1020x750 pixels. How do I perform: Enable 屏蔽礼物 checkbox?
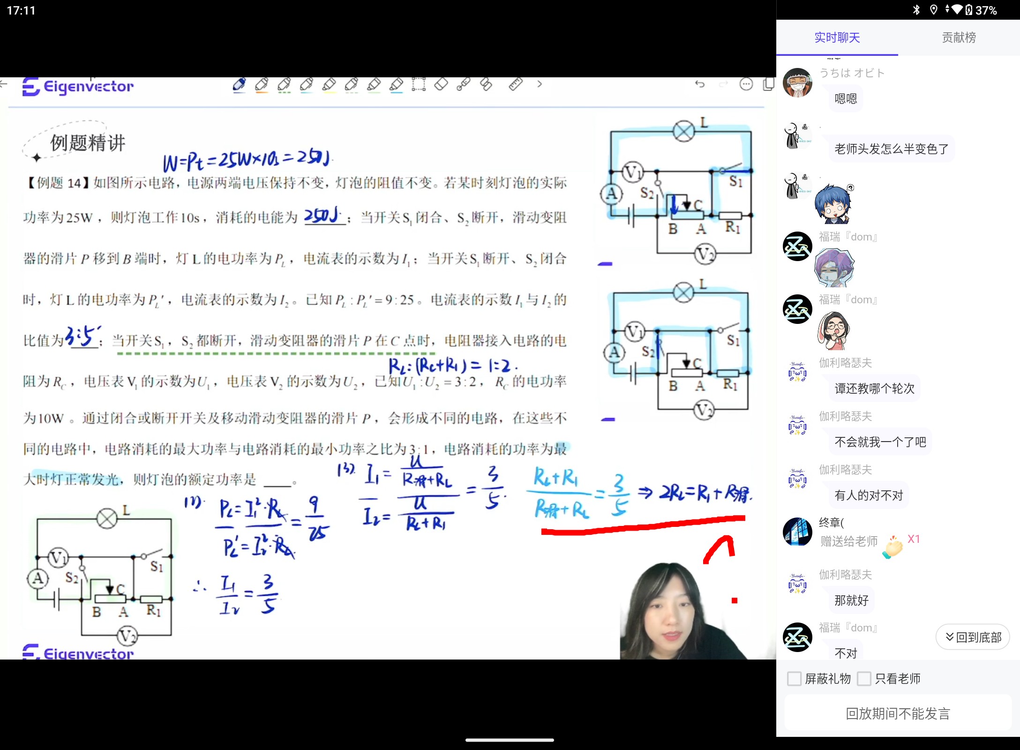[794, 678]
